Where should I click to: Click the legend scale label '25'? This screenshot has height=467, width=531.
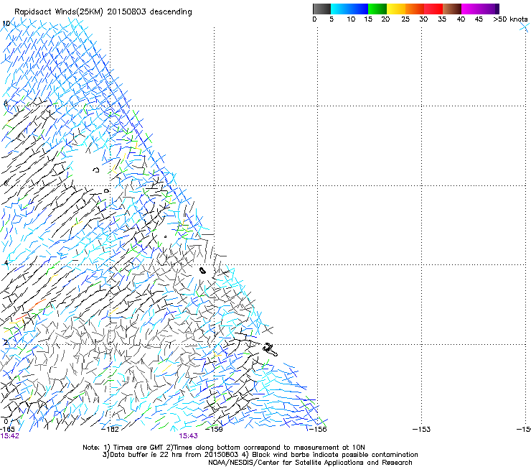[x=405, y=19]
